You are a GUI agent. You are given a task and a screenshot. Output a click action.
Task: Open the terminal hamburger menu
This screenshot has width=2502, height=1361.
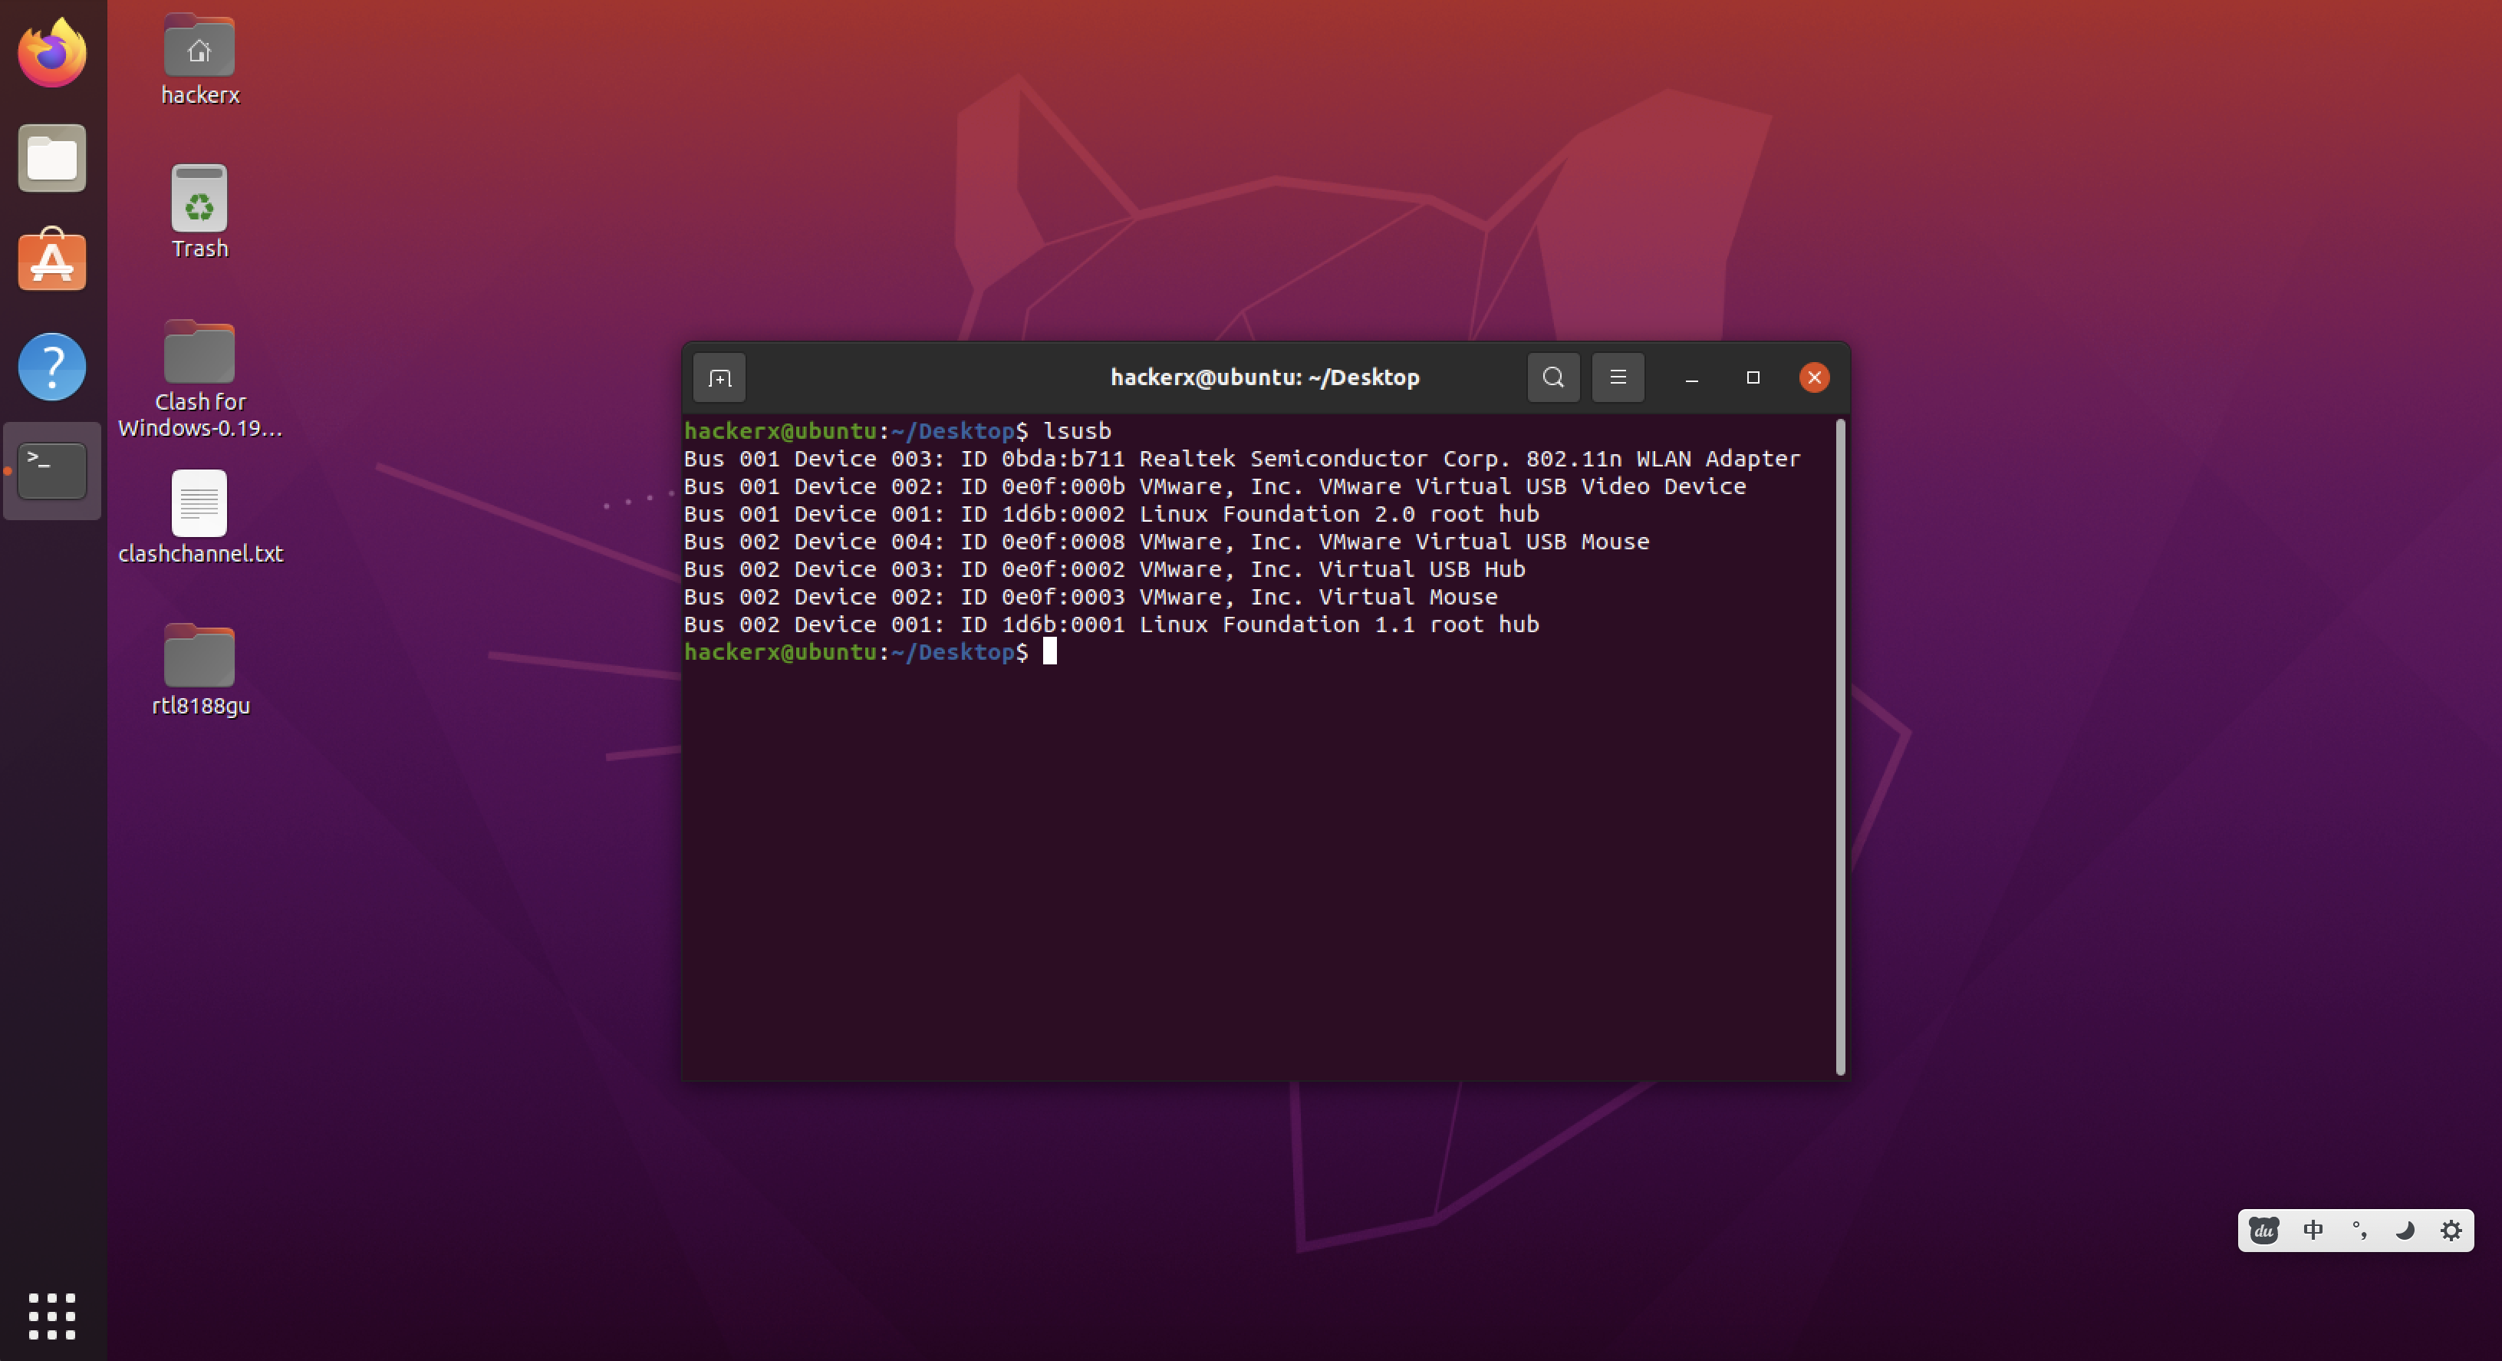tap(1617, 378)
